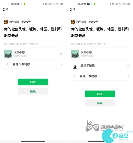Image resolution: width=133 pixels, height=143 pixels.
Task: Tap 关闭 in left screen header
Action: tap(6, 10)
